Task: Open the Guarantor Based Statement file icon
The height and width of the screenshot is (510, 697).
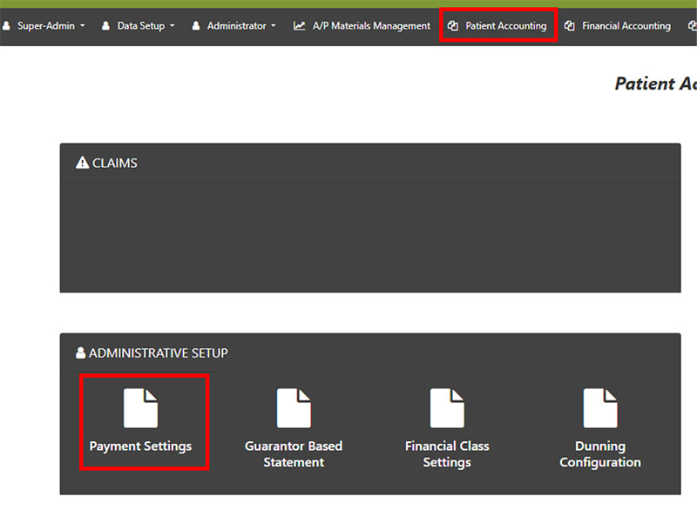Action: [x=294, y=408]
